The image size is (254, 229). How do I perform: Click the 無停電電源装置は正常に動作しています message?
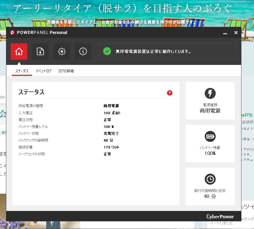153,51
